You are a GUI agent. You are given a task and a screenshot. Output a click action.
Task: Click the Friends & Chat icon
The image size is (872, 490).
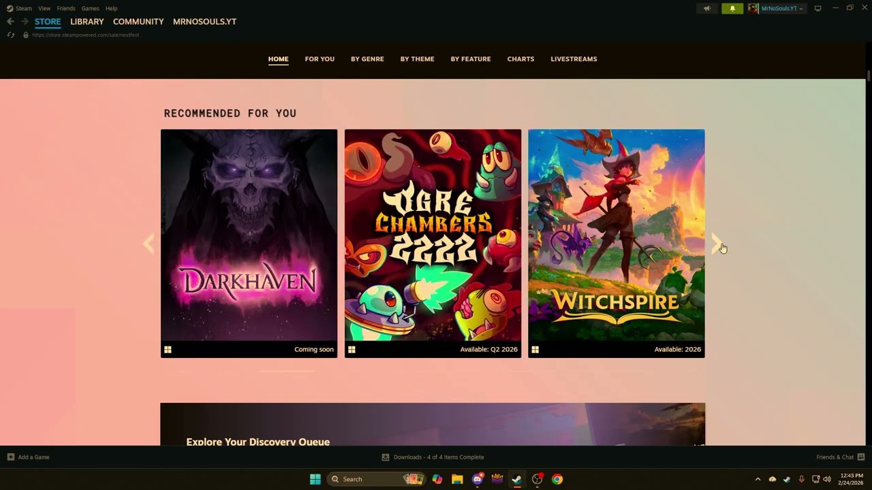(x=861, y=457)
